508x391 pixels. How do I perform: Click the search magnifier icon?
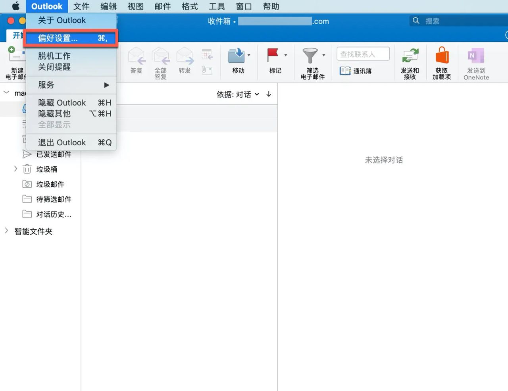click(416, 21)
